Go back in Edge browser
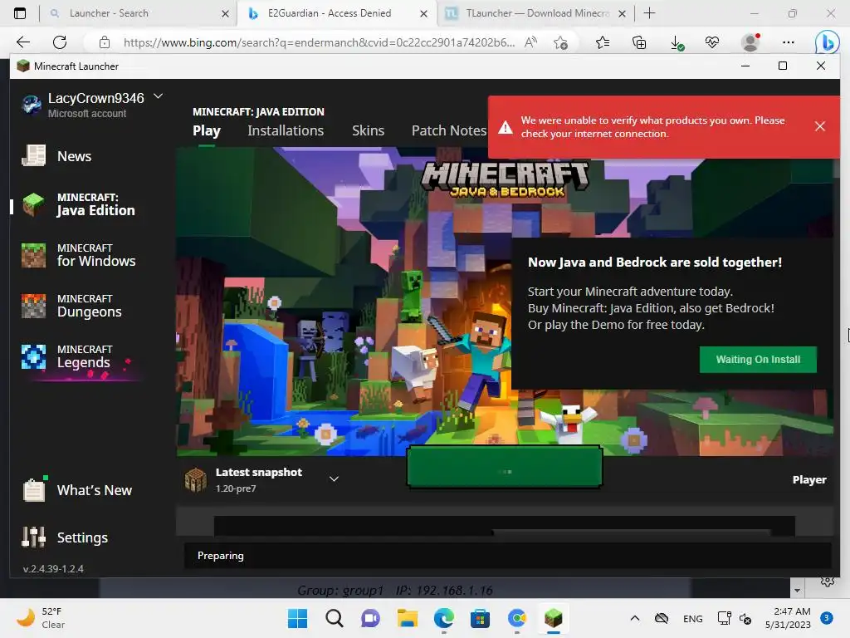850x638 pixels. tap(23, 42)
